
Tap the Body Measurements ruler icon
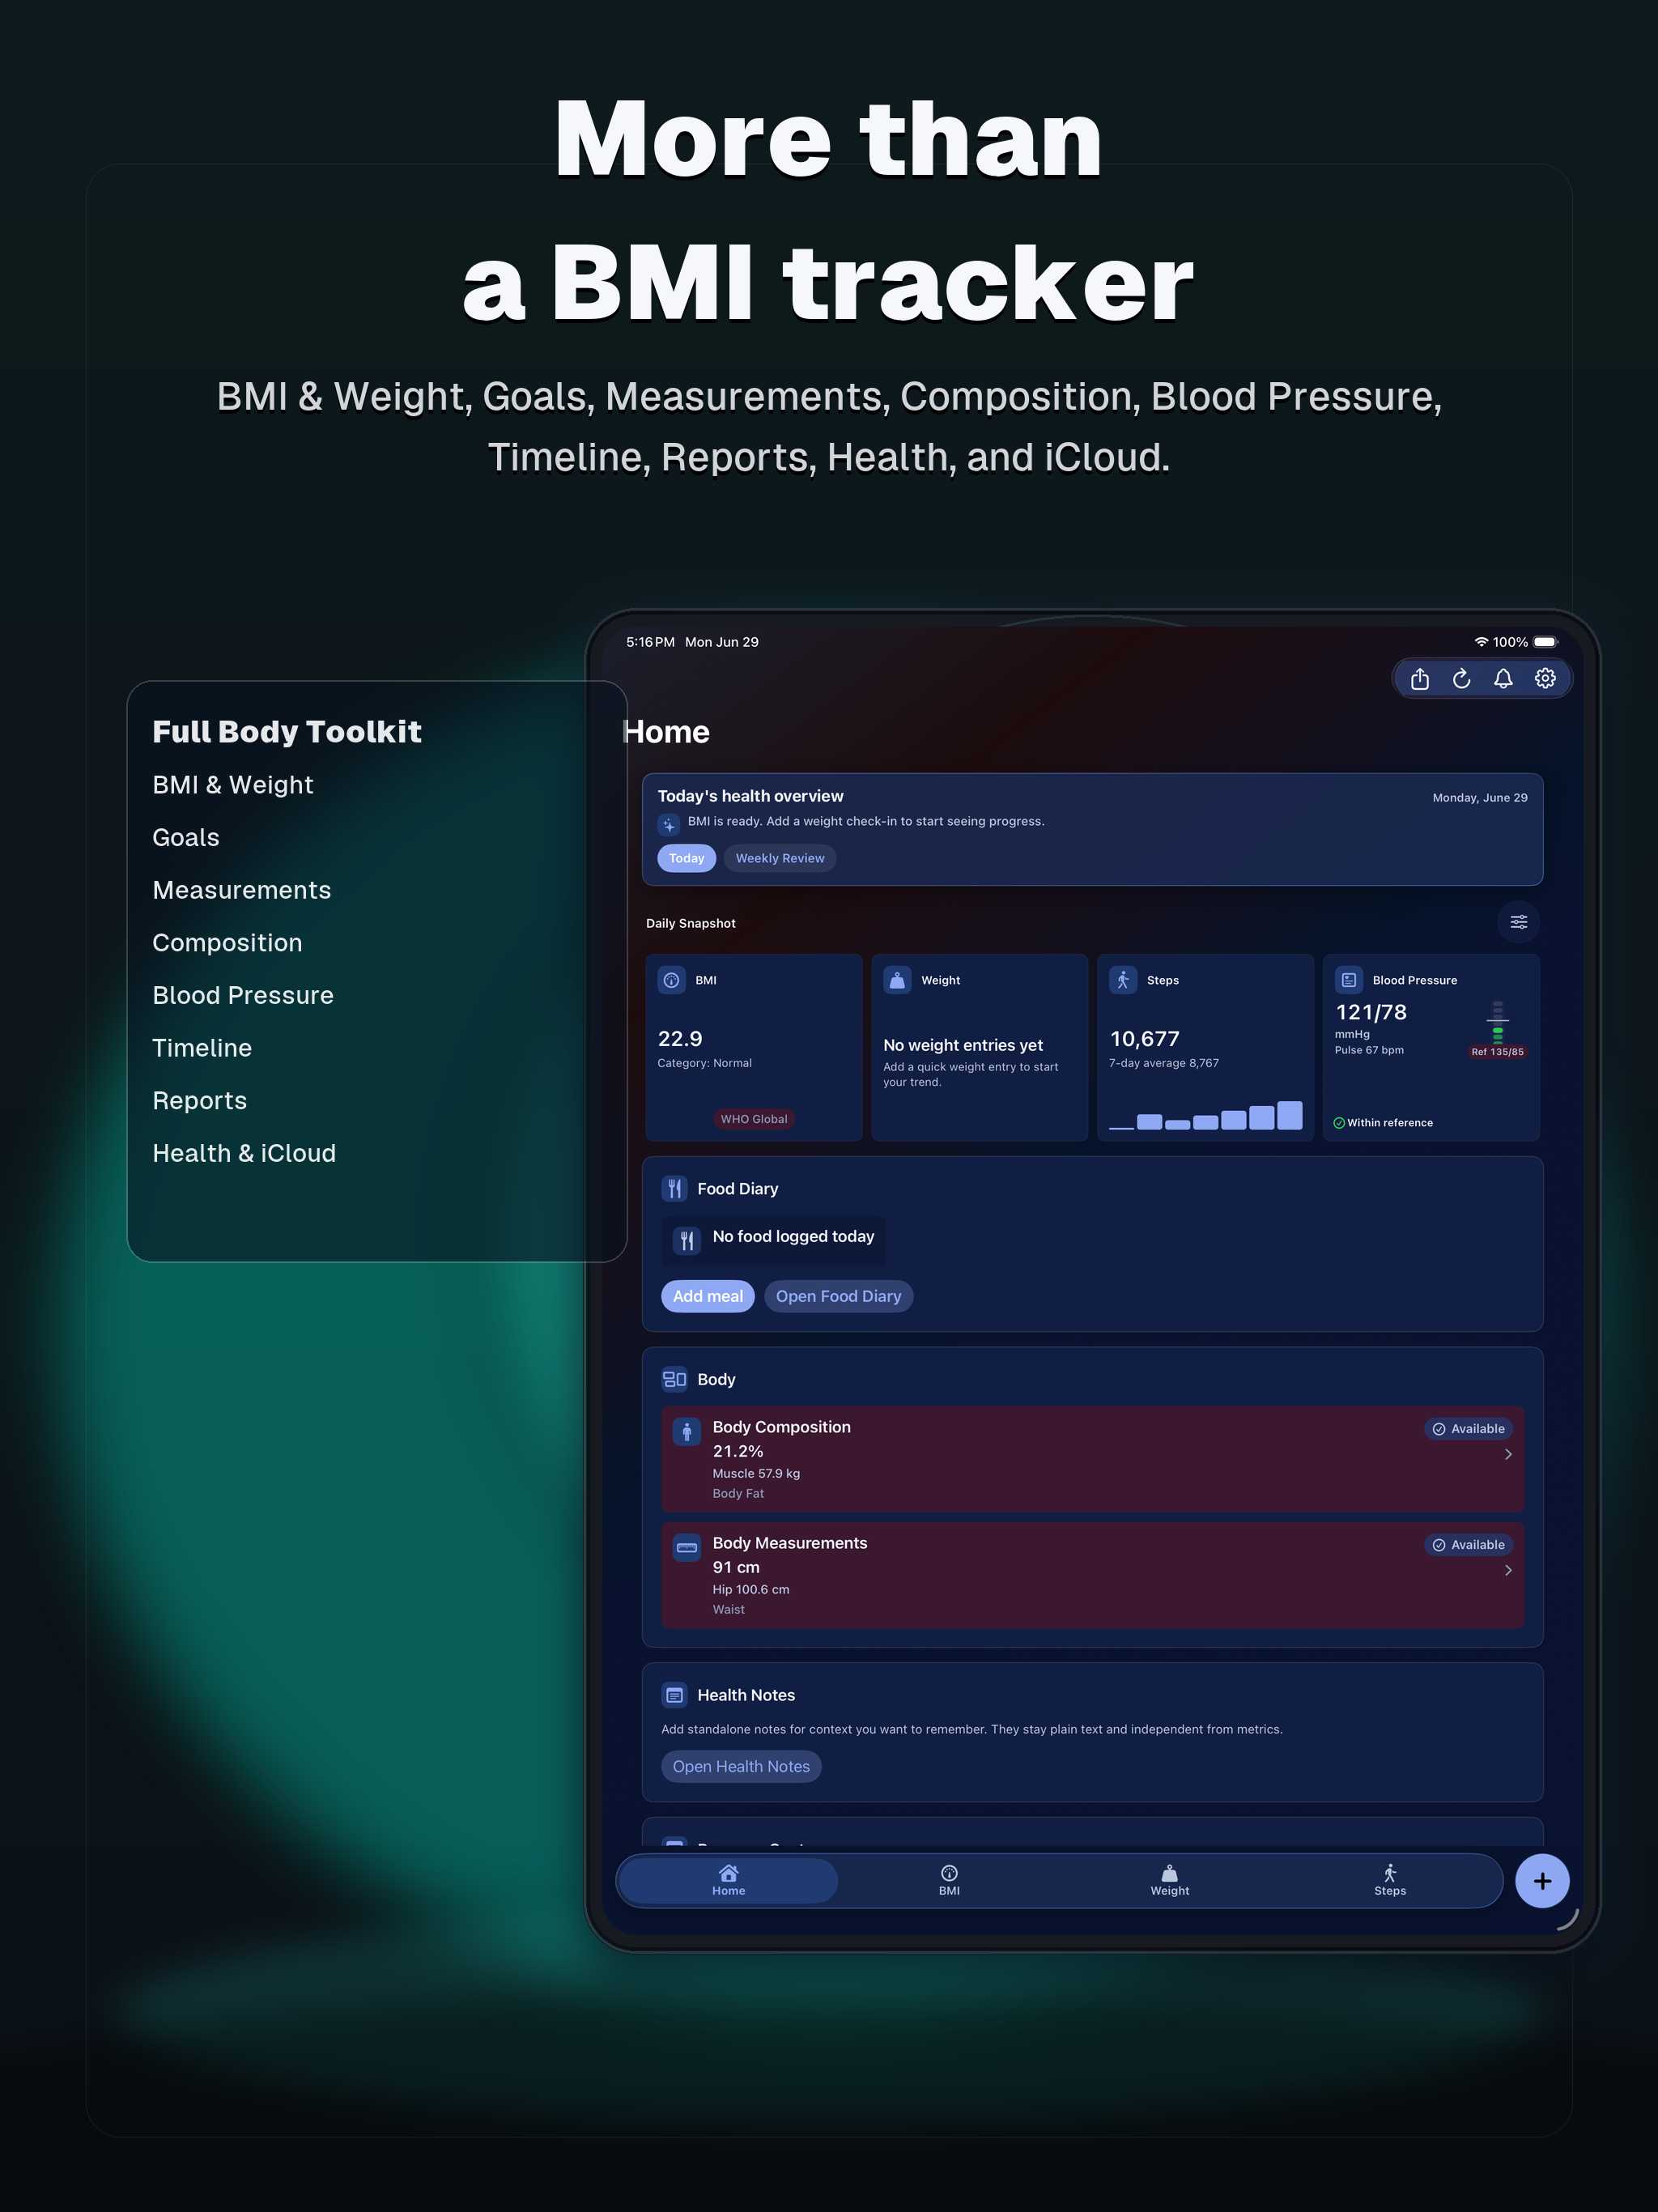pyautogui.click(x=687, y=1548)
